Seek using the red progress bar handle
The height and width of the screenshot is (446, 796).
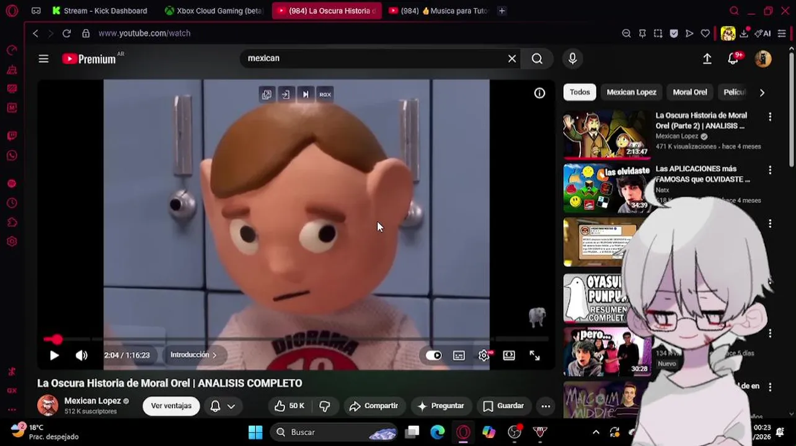tap(56, 339)
